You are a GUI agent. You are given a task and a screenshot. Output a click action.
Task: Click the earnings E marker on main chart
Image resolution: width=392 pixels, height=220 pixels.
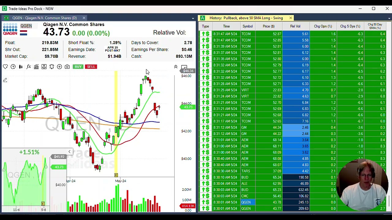pyautogui.click(x=116, y=175)
